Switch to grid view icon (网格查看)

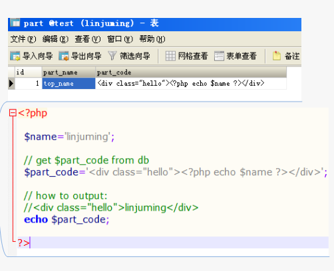point(170,56)
